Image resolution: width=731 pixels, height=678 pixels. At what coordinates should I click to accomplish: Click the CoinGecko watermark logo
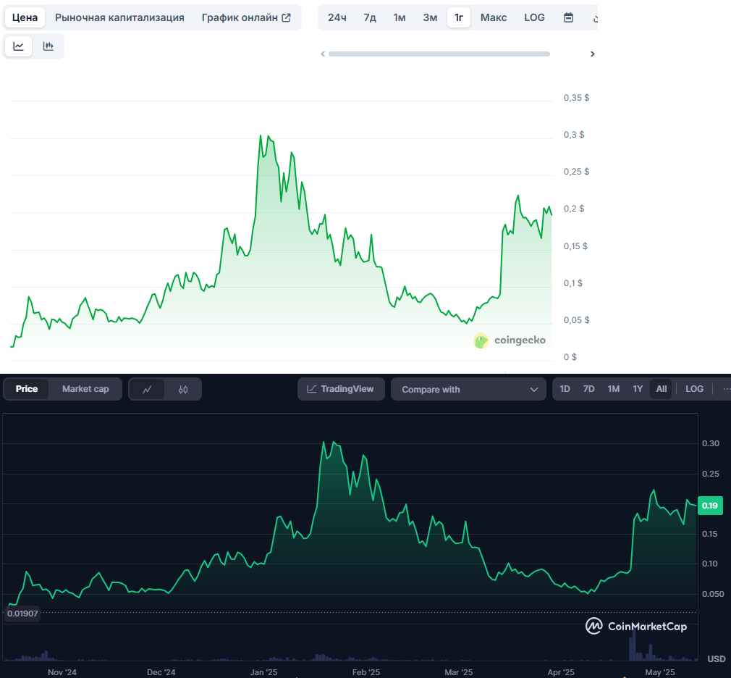click(x=510, y=340)
